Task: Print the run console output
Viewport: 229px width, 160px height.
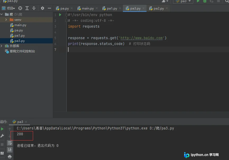Action: pos(10,157)
